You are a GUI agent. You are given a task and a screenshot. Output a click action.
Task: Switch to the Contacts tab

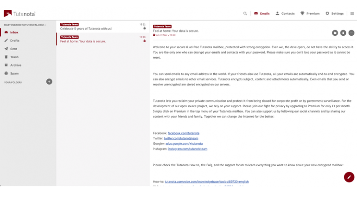[x=285, y=13]
